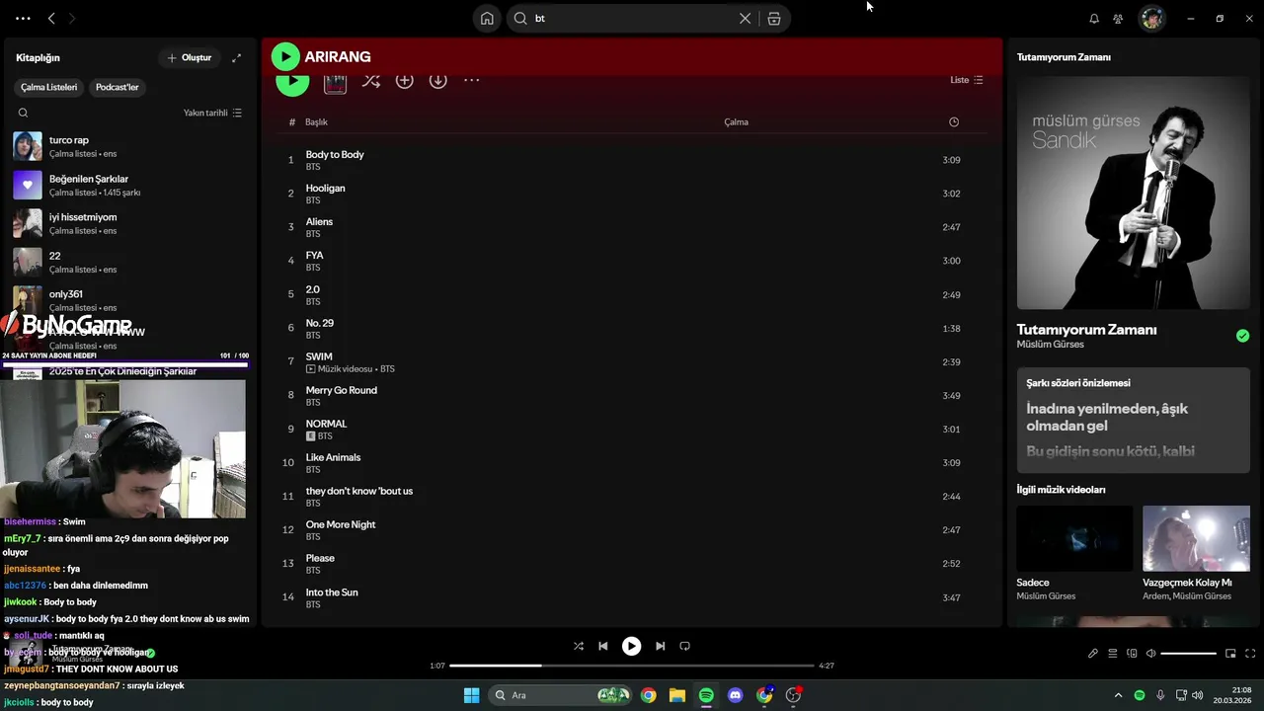The height and width of the screenshot is (711, 1264).
Task: Open the Spotify Home page
Action: coord(487,18)
